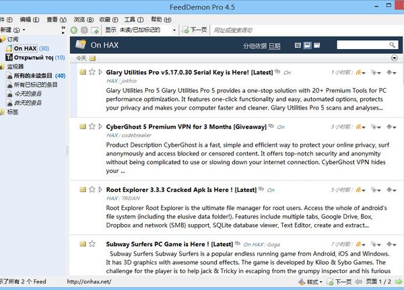
Task: Select the On HAX feed in sidebar
Action: coord(26,48)
